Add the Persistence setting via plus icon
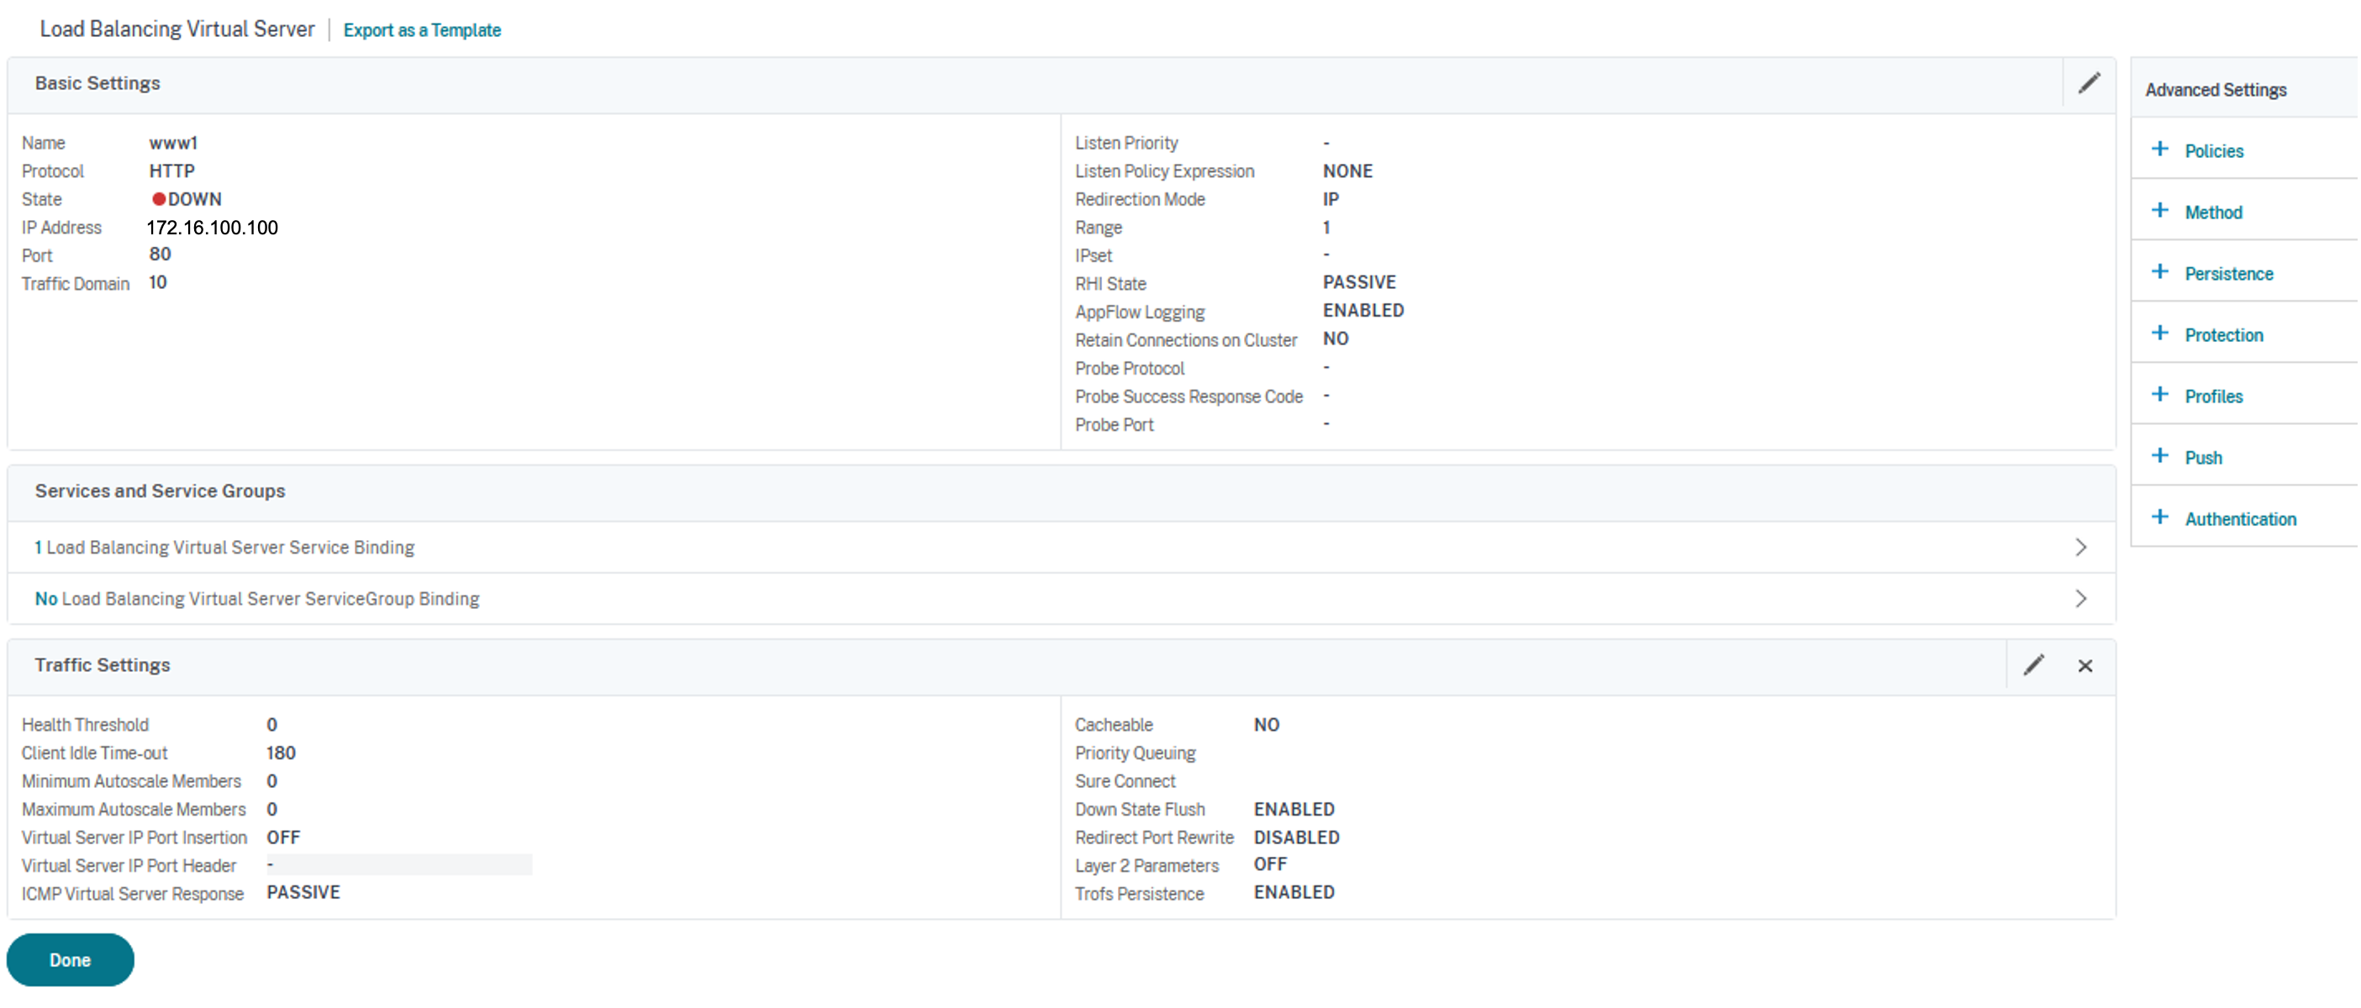Screen dimensions: 2361x1008 [x=2160, y=272]
